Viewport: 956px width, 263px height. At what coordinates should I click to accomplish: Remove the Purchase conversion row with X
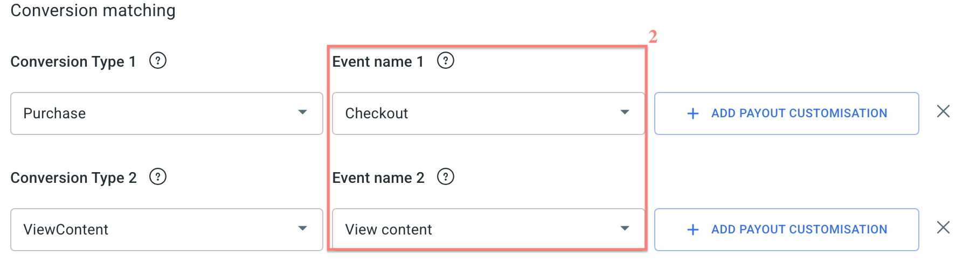(x=943, y=112)
